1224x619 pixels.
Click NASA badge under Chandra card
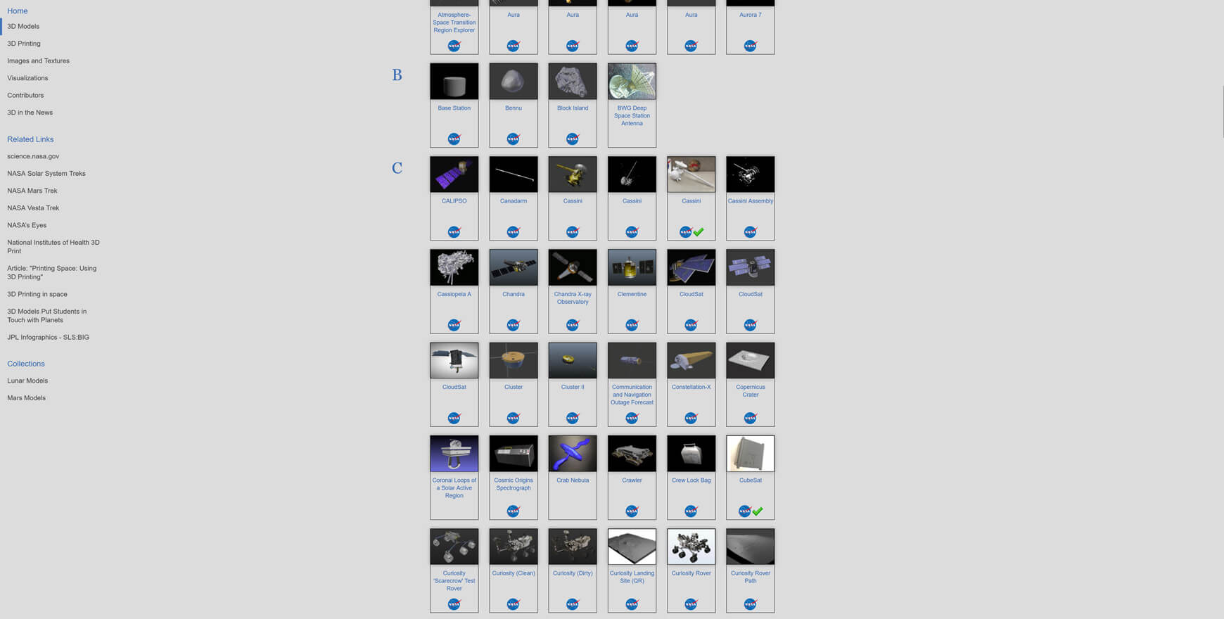pyautogui.click(x=514, y=324)
